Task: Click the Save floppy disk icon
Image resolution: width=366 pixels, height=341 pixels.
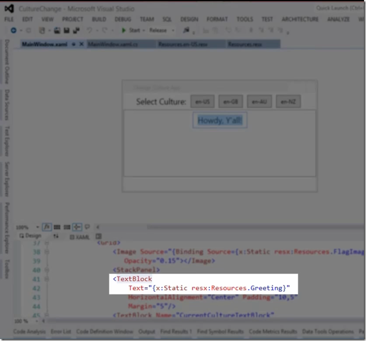Action: pos(67,31)
